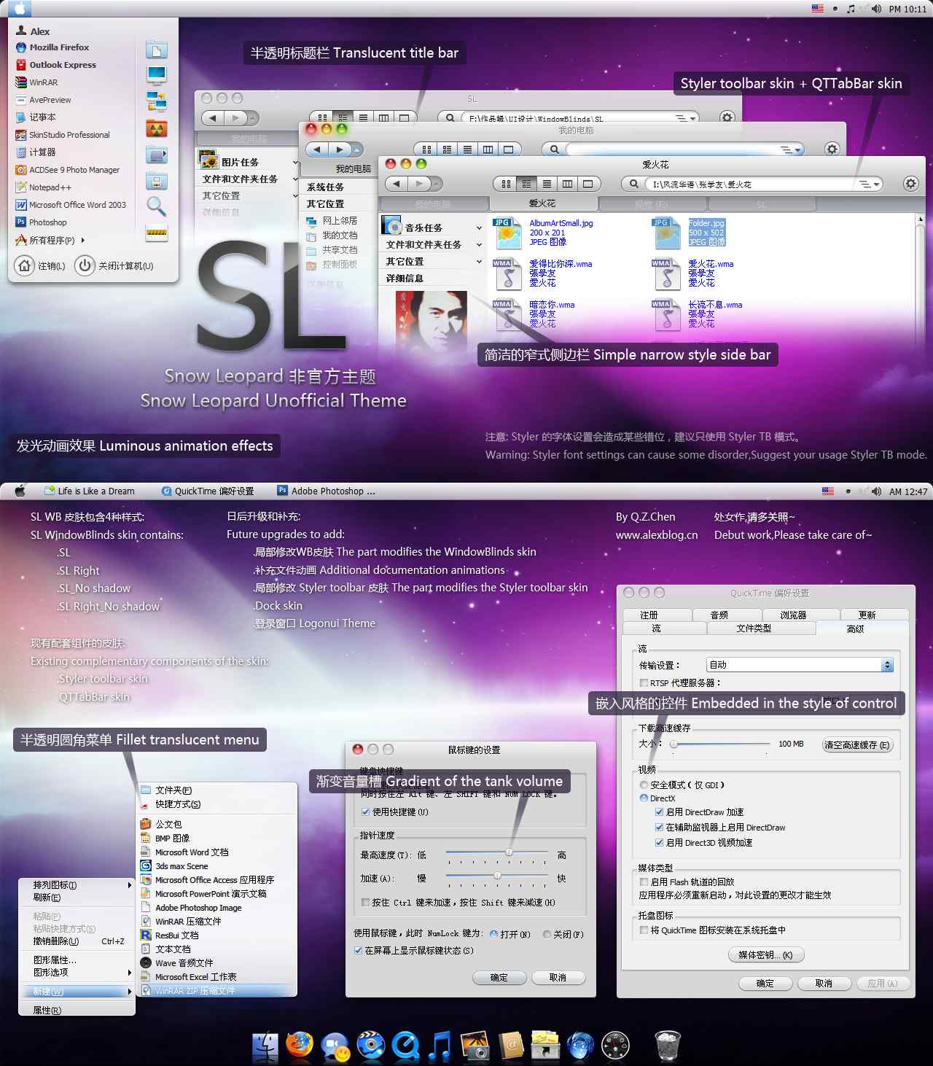Click the My Computer monitor icon in start menu
933x1066 pixels.
pos(157,74)
